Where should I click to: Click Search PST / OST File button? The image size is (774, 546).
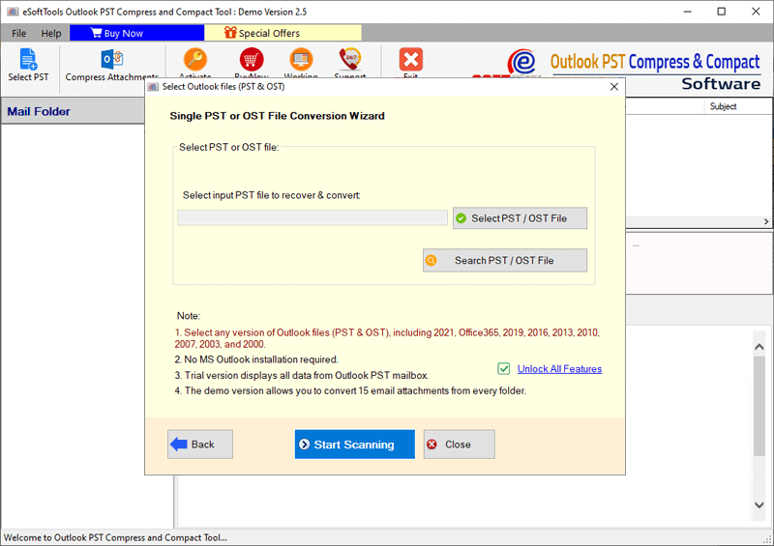click(x=505, y=260)
